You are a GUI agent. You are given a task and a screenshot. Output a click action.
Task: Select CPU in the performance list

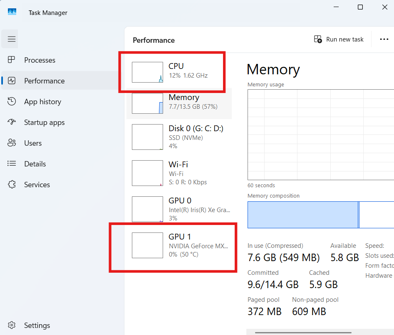click(179, 71)
